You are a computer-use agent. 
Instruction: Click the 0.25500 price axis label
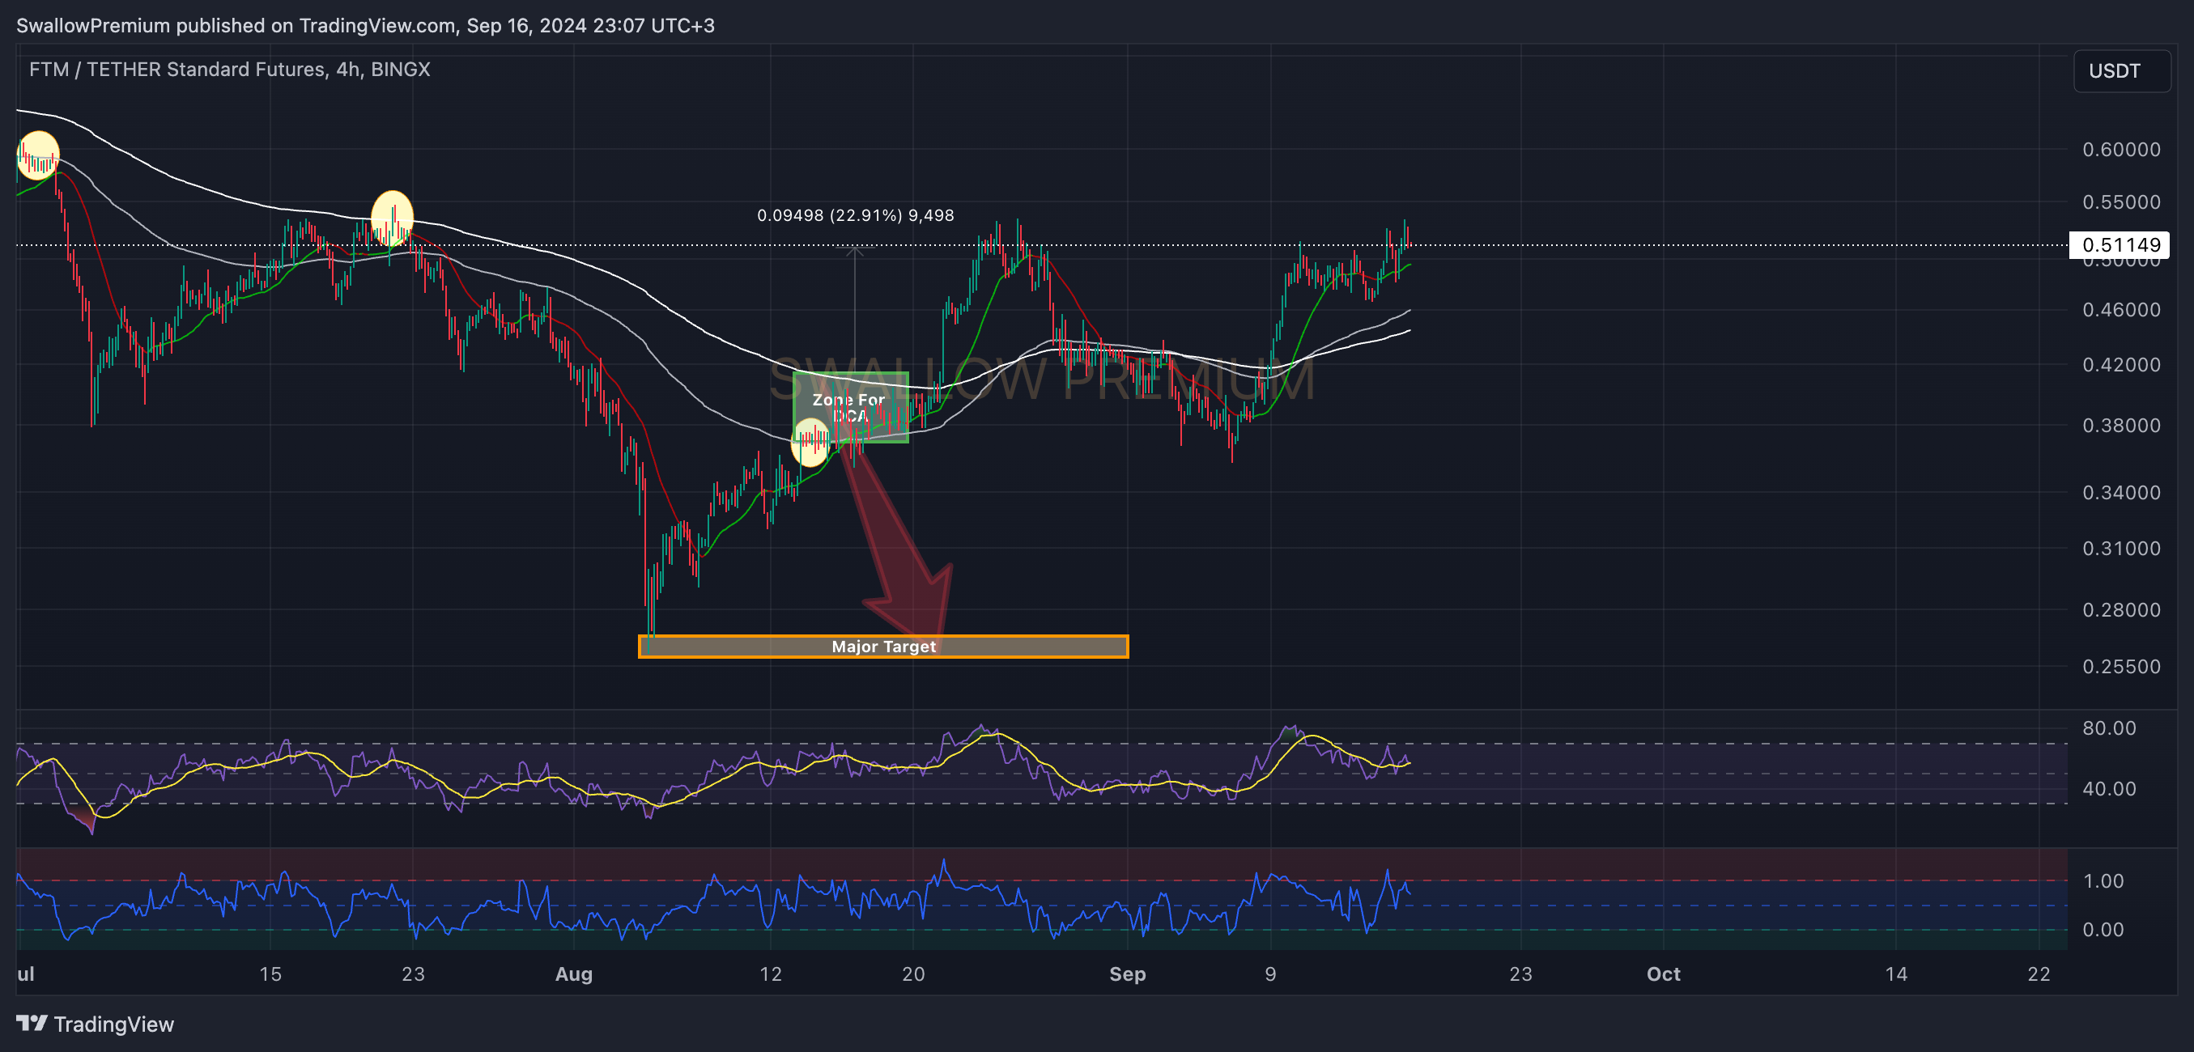2121,668
